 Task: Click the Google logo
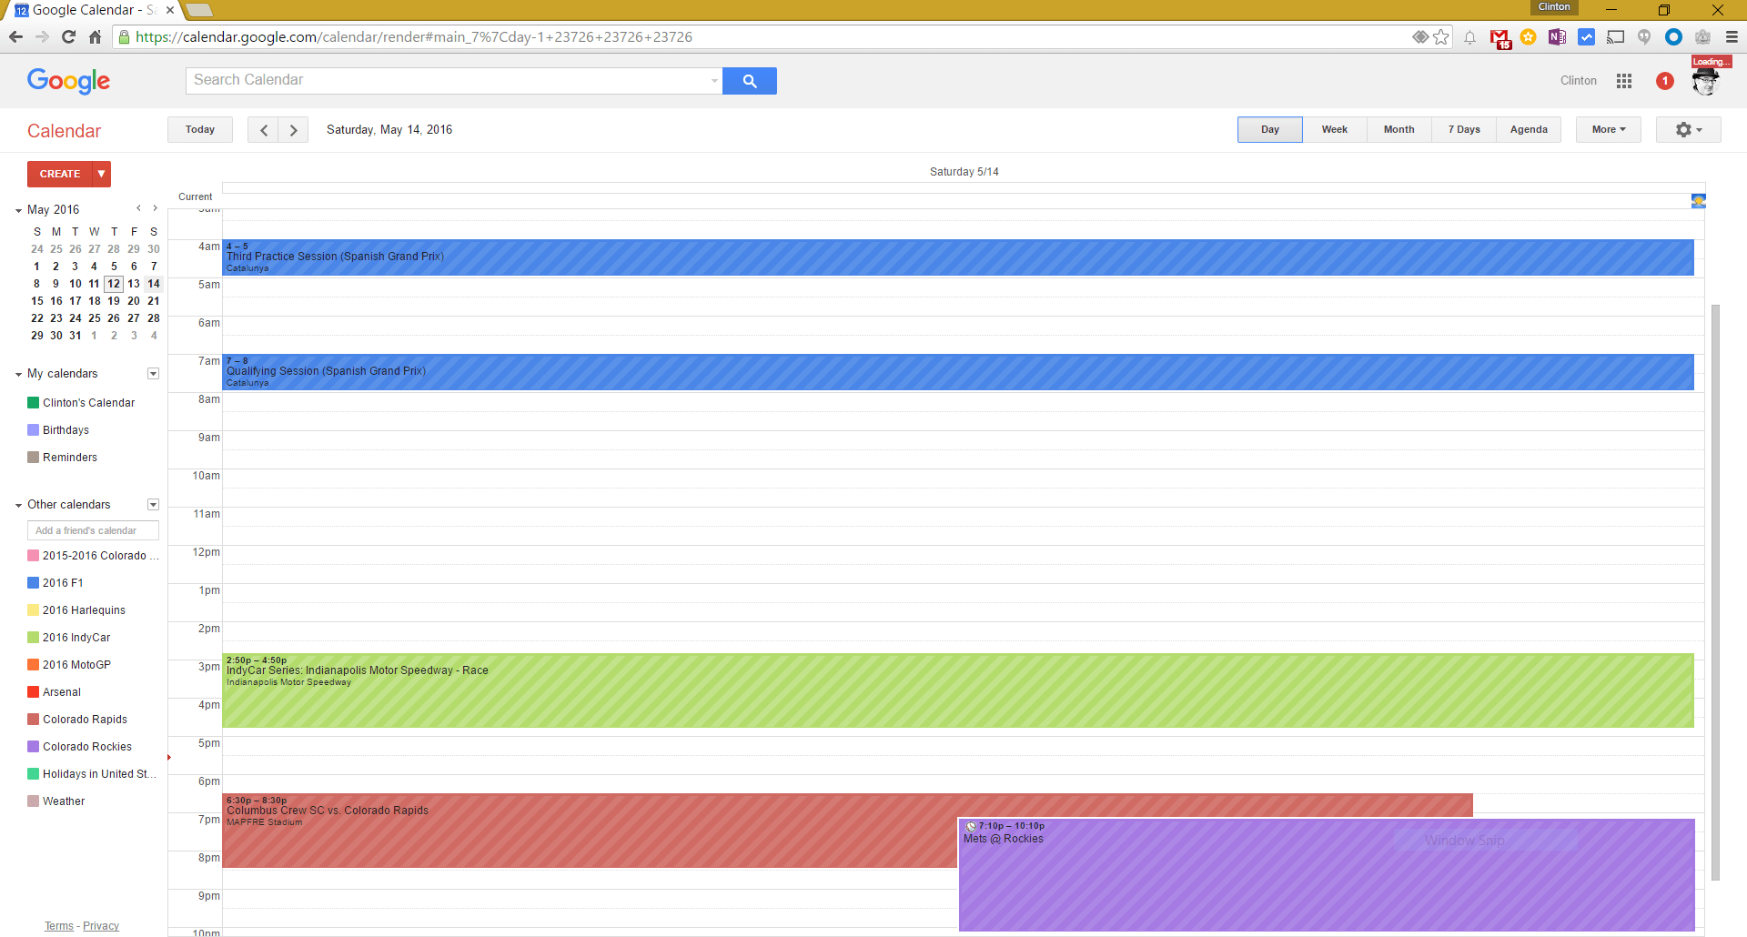coord(69,81)
